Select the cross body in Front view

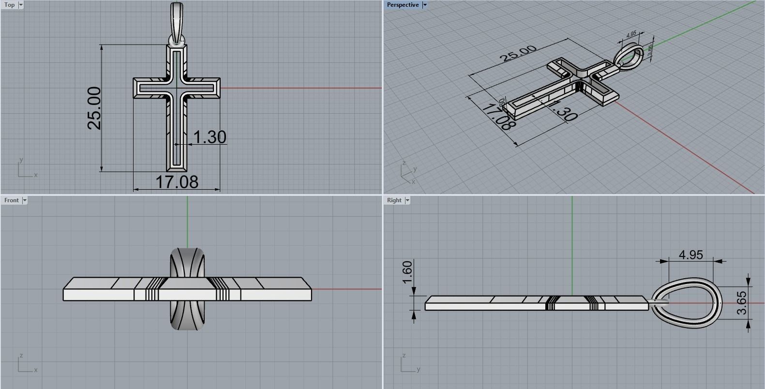tap(187, 289)
